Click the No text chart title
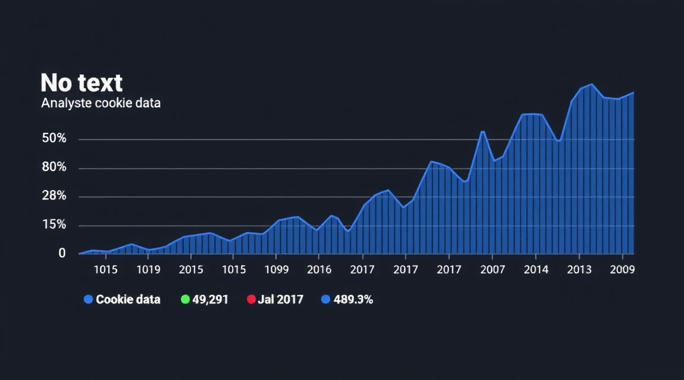The width and height of the screenshot is (684, 380). [x=81, y=82]
